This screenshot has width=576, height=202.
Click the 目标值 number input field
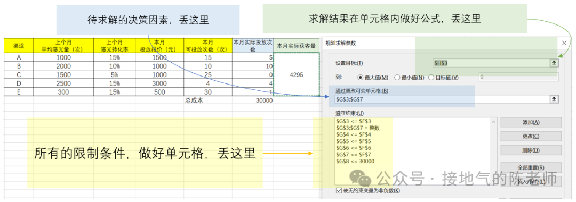point(519,77)
